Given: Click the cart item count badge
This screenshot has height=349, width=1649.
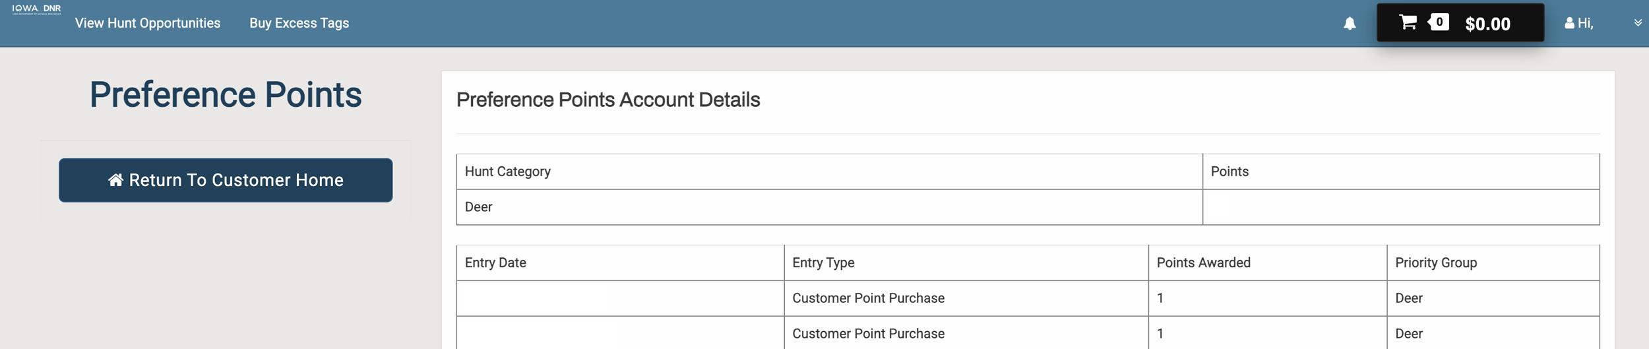Looking at the screenshot, I should [1439, 22].
